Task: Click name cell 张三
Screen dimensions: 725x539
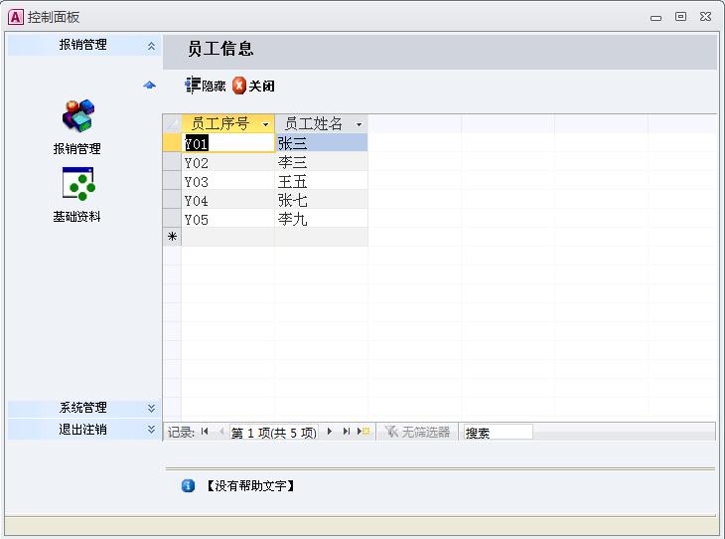Action: click(322, 143)
